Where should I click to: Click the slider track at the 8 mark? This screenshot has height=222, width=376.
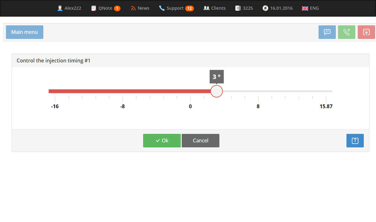click(x=258, y=91)
